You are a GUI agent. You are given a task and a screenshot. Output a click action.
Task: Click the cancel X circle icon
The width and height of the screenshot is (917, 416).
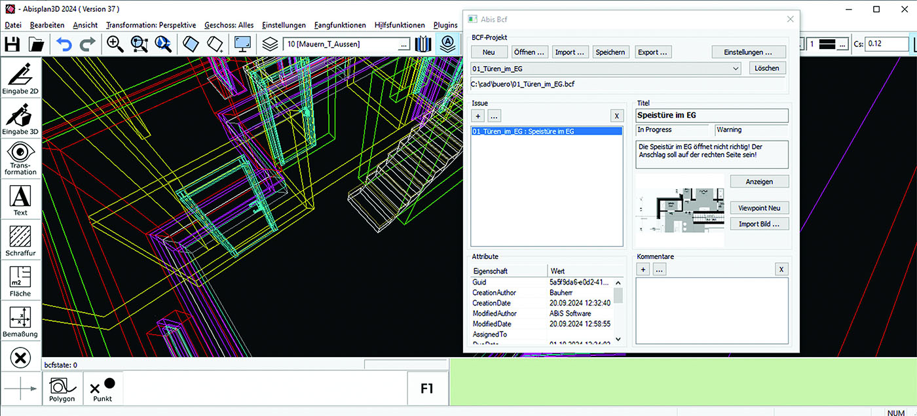pyautogui.click(x=20, y=358)
